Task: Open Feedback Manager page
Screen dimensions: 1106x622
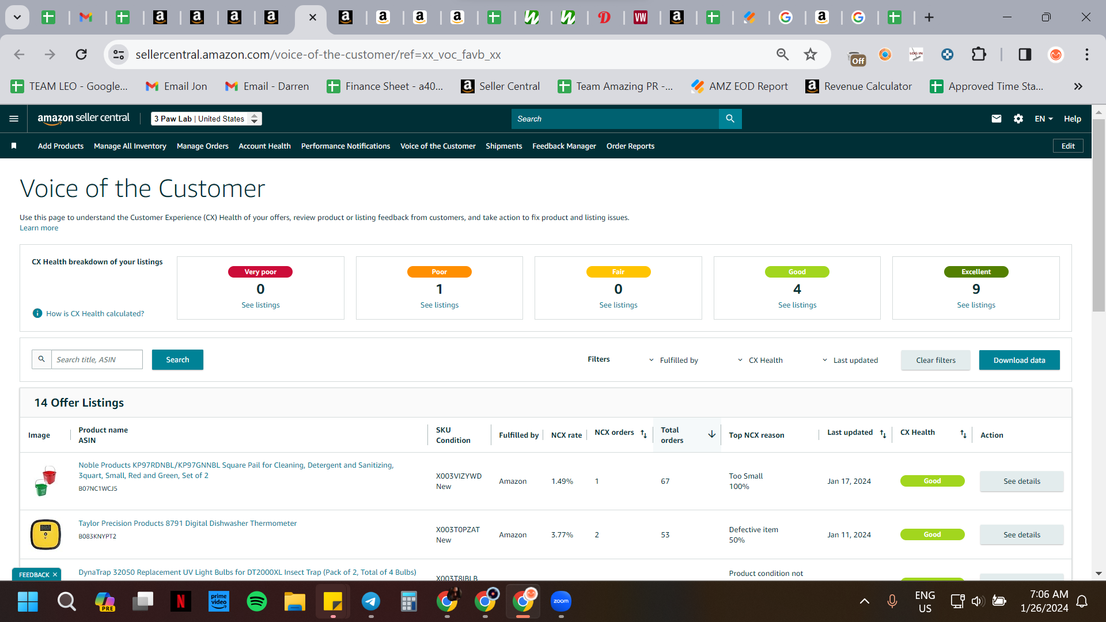Action: 564,146
